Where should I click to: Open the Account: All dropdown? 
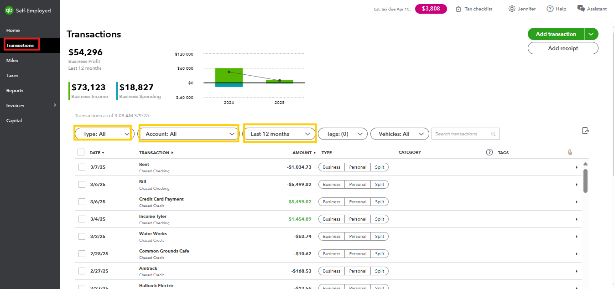click(x=188, y=134)
